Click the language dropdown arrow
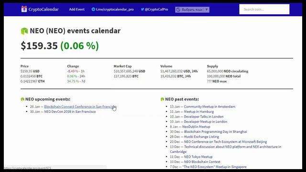 pyautogui.click(x=207, y=10)
